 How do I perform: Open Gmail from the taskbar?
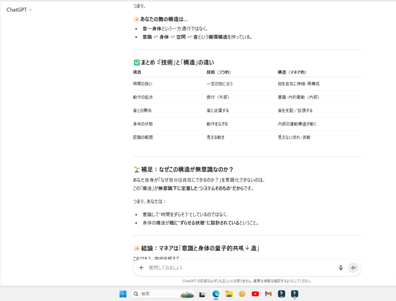coord(268,294)
